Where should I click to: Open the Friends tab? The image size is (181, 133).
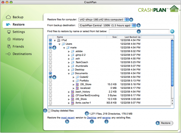18,47
